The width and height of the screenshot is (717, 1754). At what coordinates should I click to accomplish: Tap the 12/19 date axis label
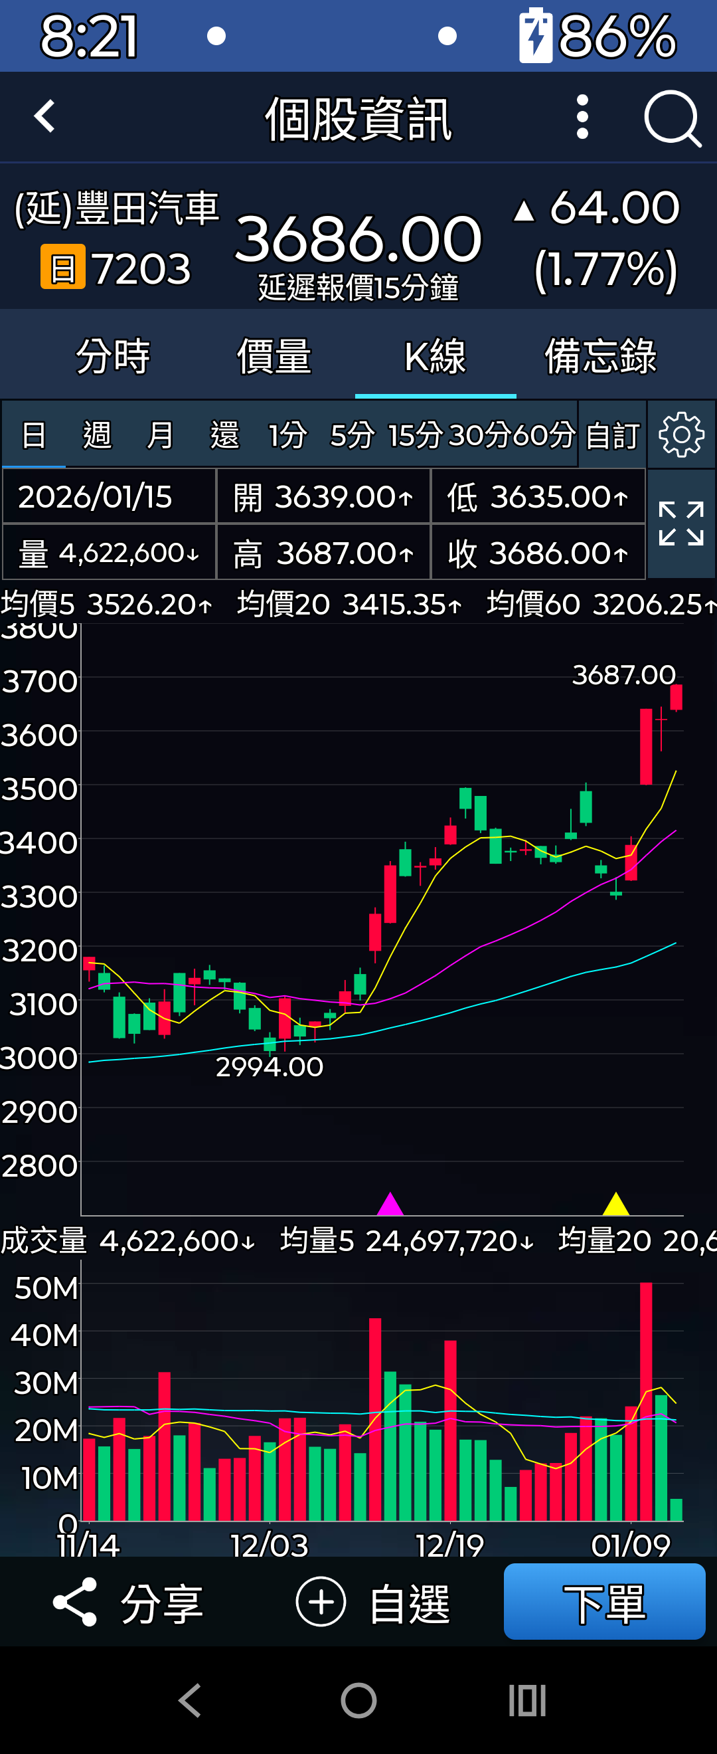pos(449,1545)
